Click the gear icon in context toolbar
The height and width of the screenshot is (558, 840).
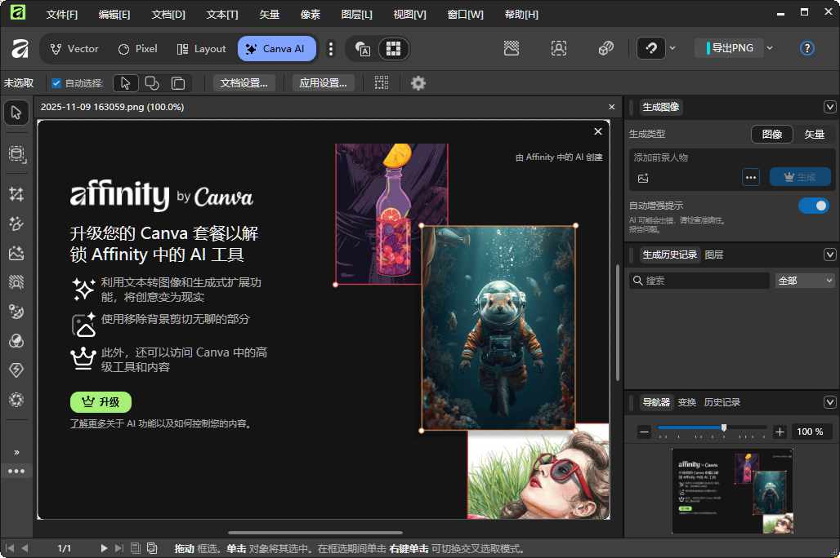tap(418, 82)
